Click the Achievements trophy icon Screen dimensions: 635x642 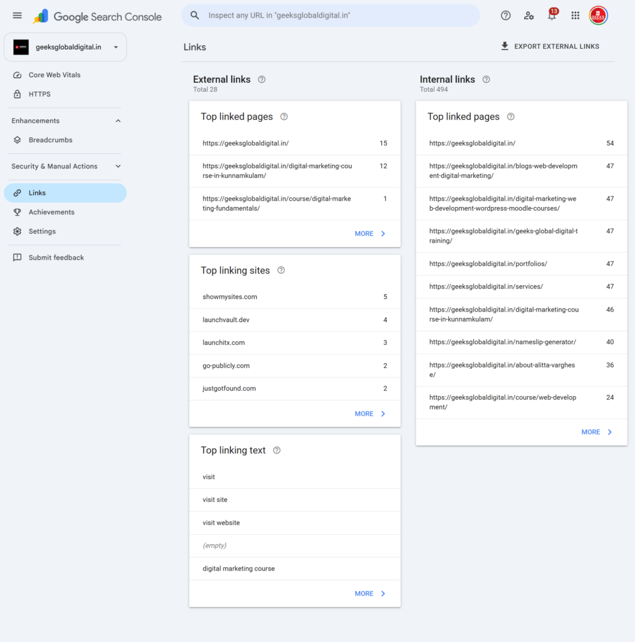(17, 212)
